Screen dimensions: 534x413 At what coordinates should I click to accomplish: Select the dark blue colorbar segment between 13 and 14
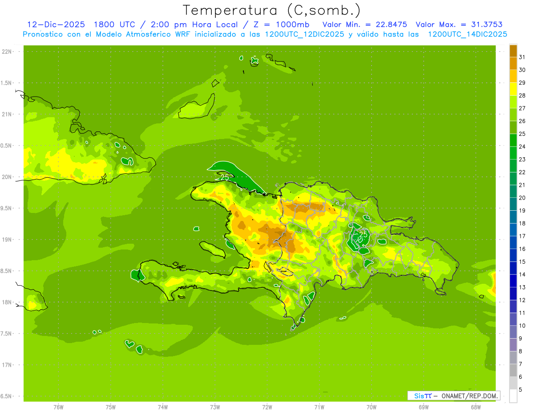513,281
